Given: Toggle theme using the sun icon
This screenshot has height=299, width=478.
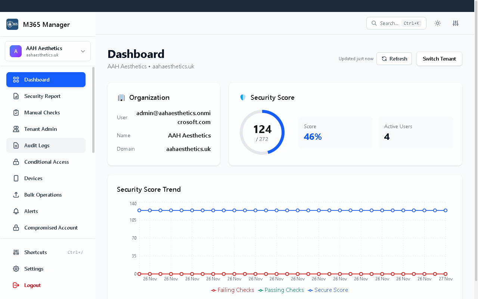Looking at the screenshot, I should 437,23.
